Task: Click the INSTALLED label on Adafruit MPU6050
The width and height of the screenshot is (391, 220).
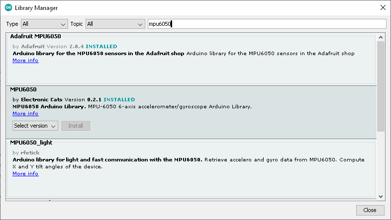Action: click(x=101, y=47)
